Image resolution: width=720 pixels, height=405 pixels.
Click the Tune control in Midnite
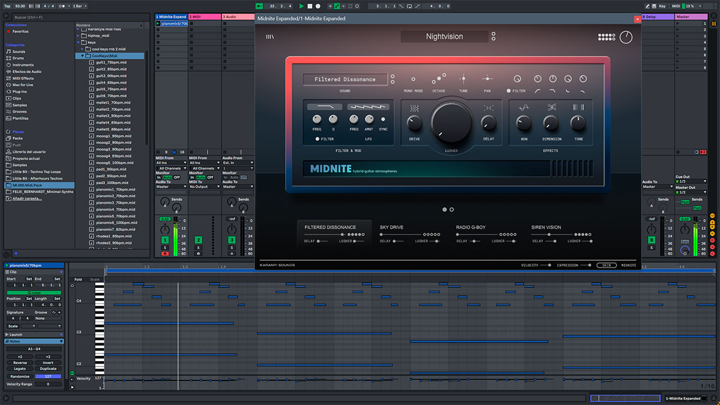coord(463,79)
